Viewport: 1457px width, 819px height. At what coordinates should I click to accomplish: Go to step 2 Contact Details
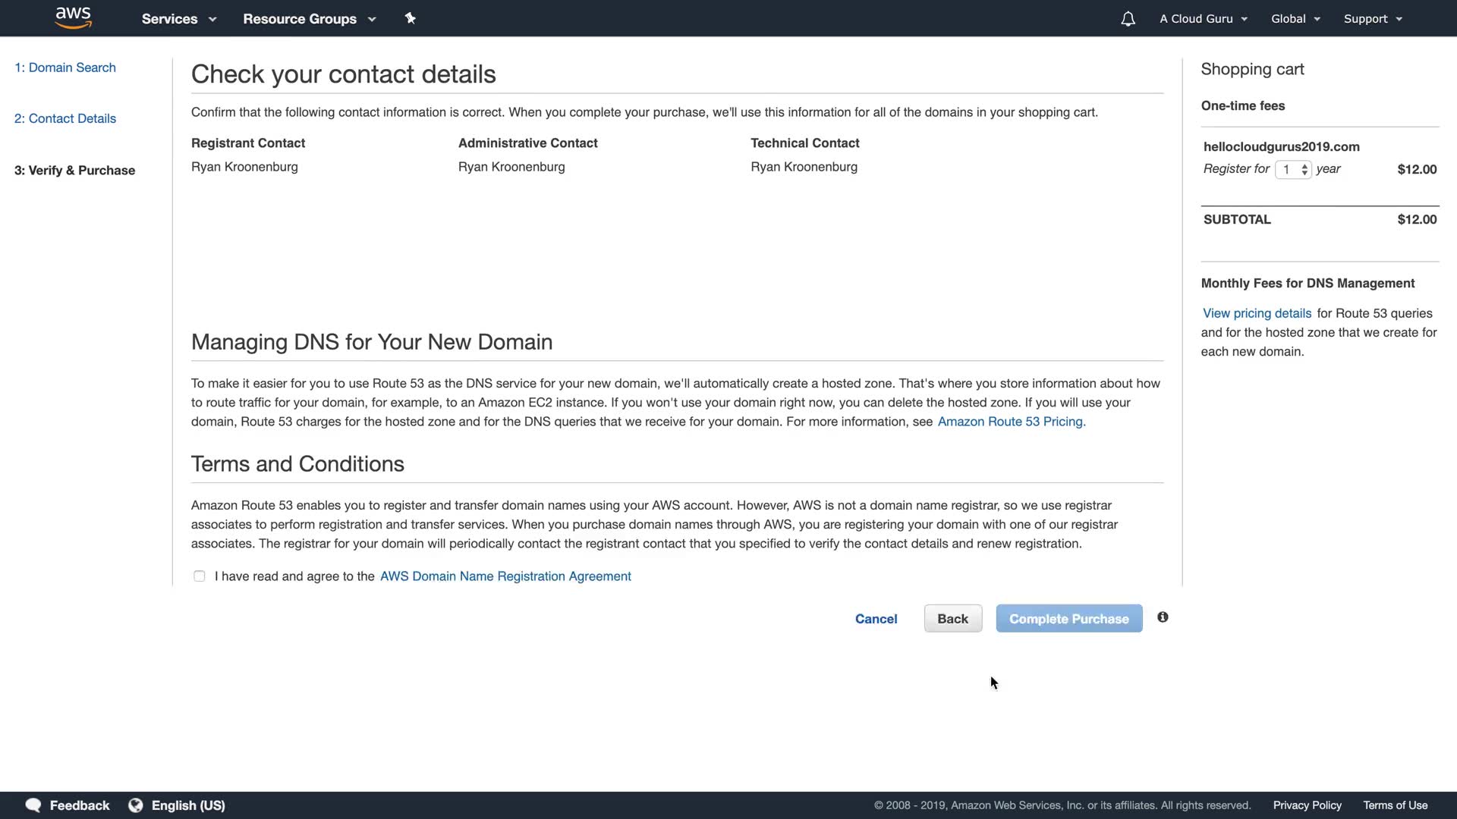tap(65, 118)
